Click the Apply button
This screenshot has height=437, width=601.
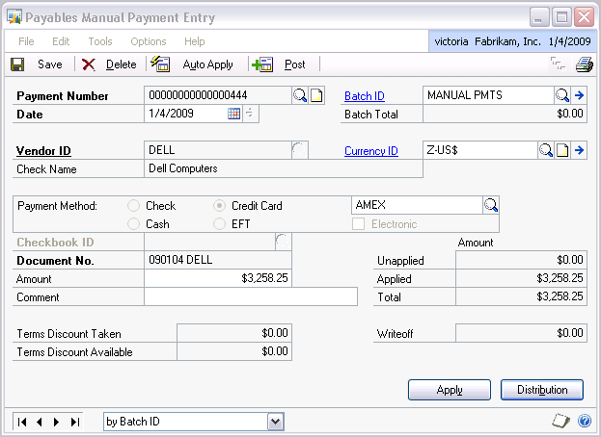[x=449, y=390]
